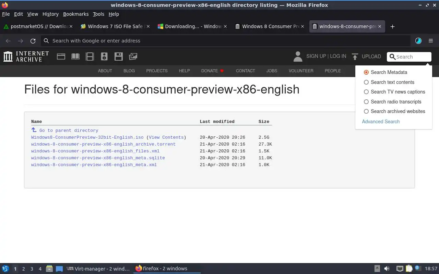Click the network tray icon
The height and width of the screenshot is (274, 439).
400,269
